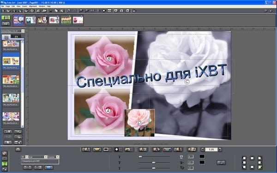Open the bottom toolbar button right of circle mask
This screenshot has height=173, width=277.
coord(129,149)
